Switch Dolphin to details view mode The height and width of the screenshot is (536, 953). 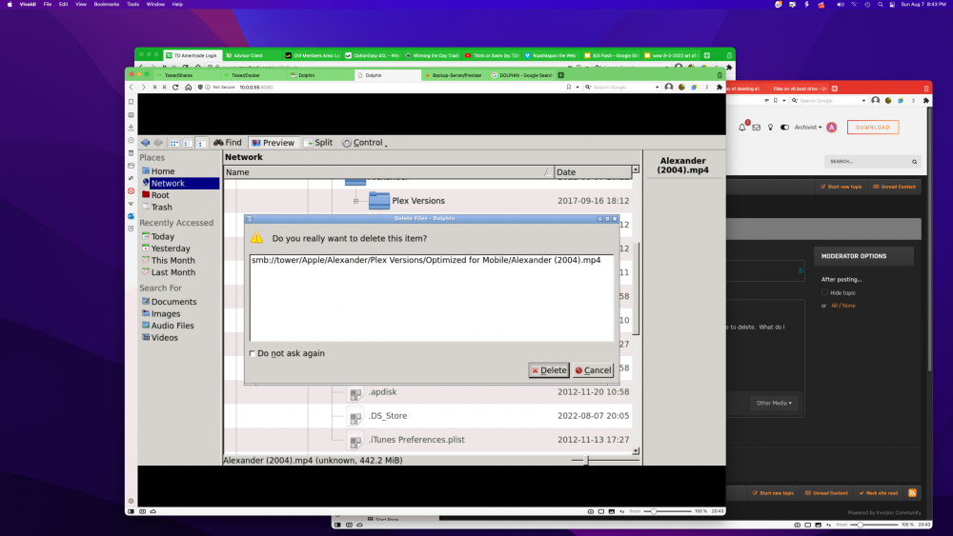point(201,143)
